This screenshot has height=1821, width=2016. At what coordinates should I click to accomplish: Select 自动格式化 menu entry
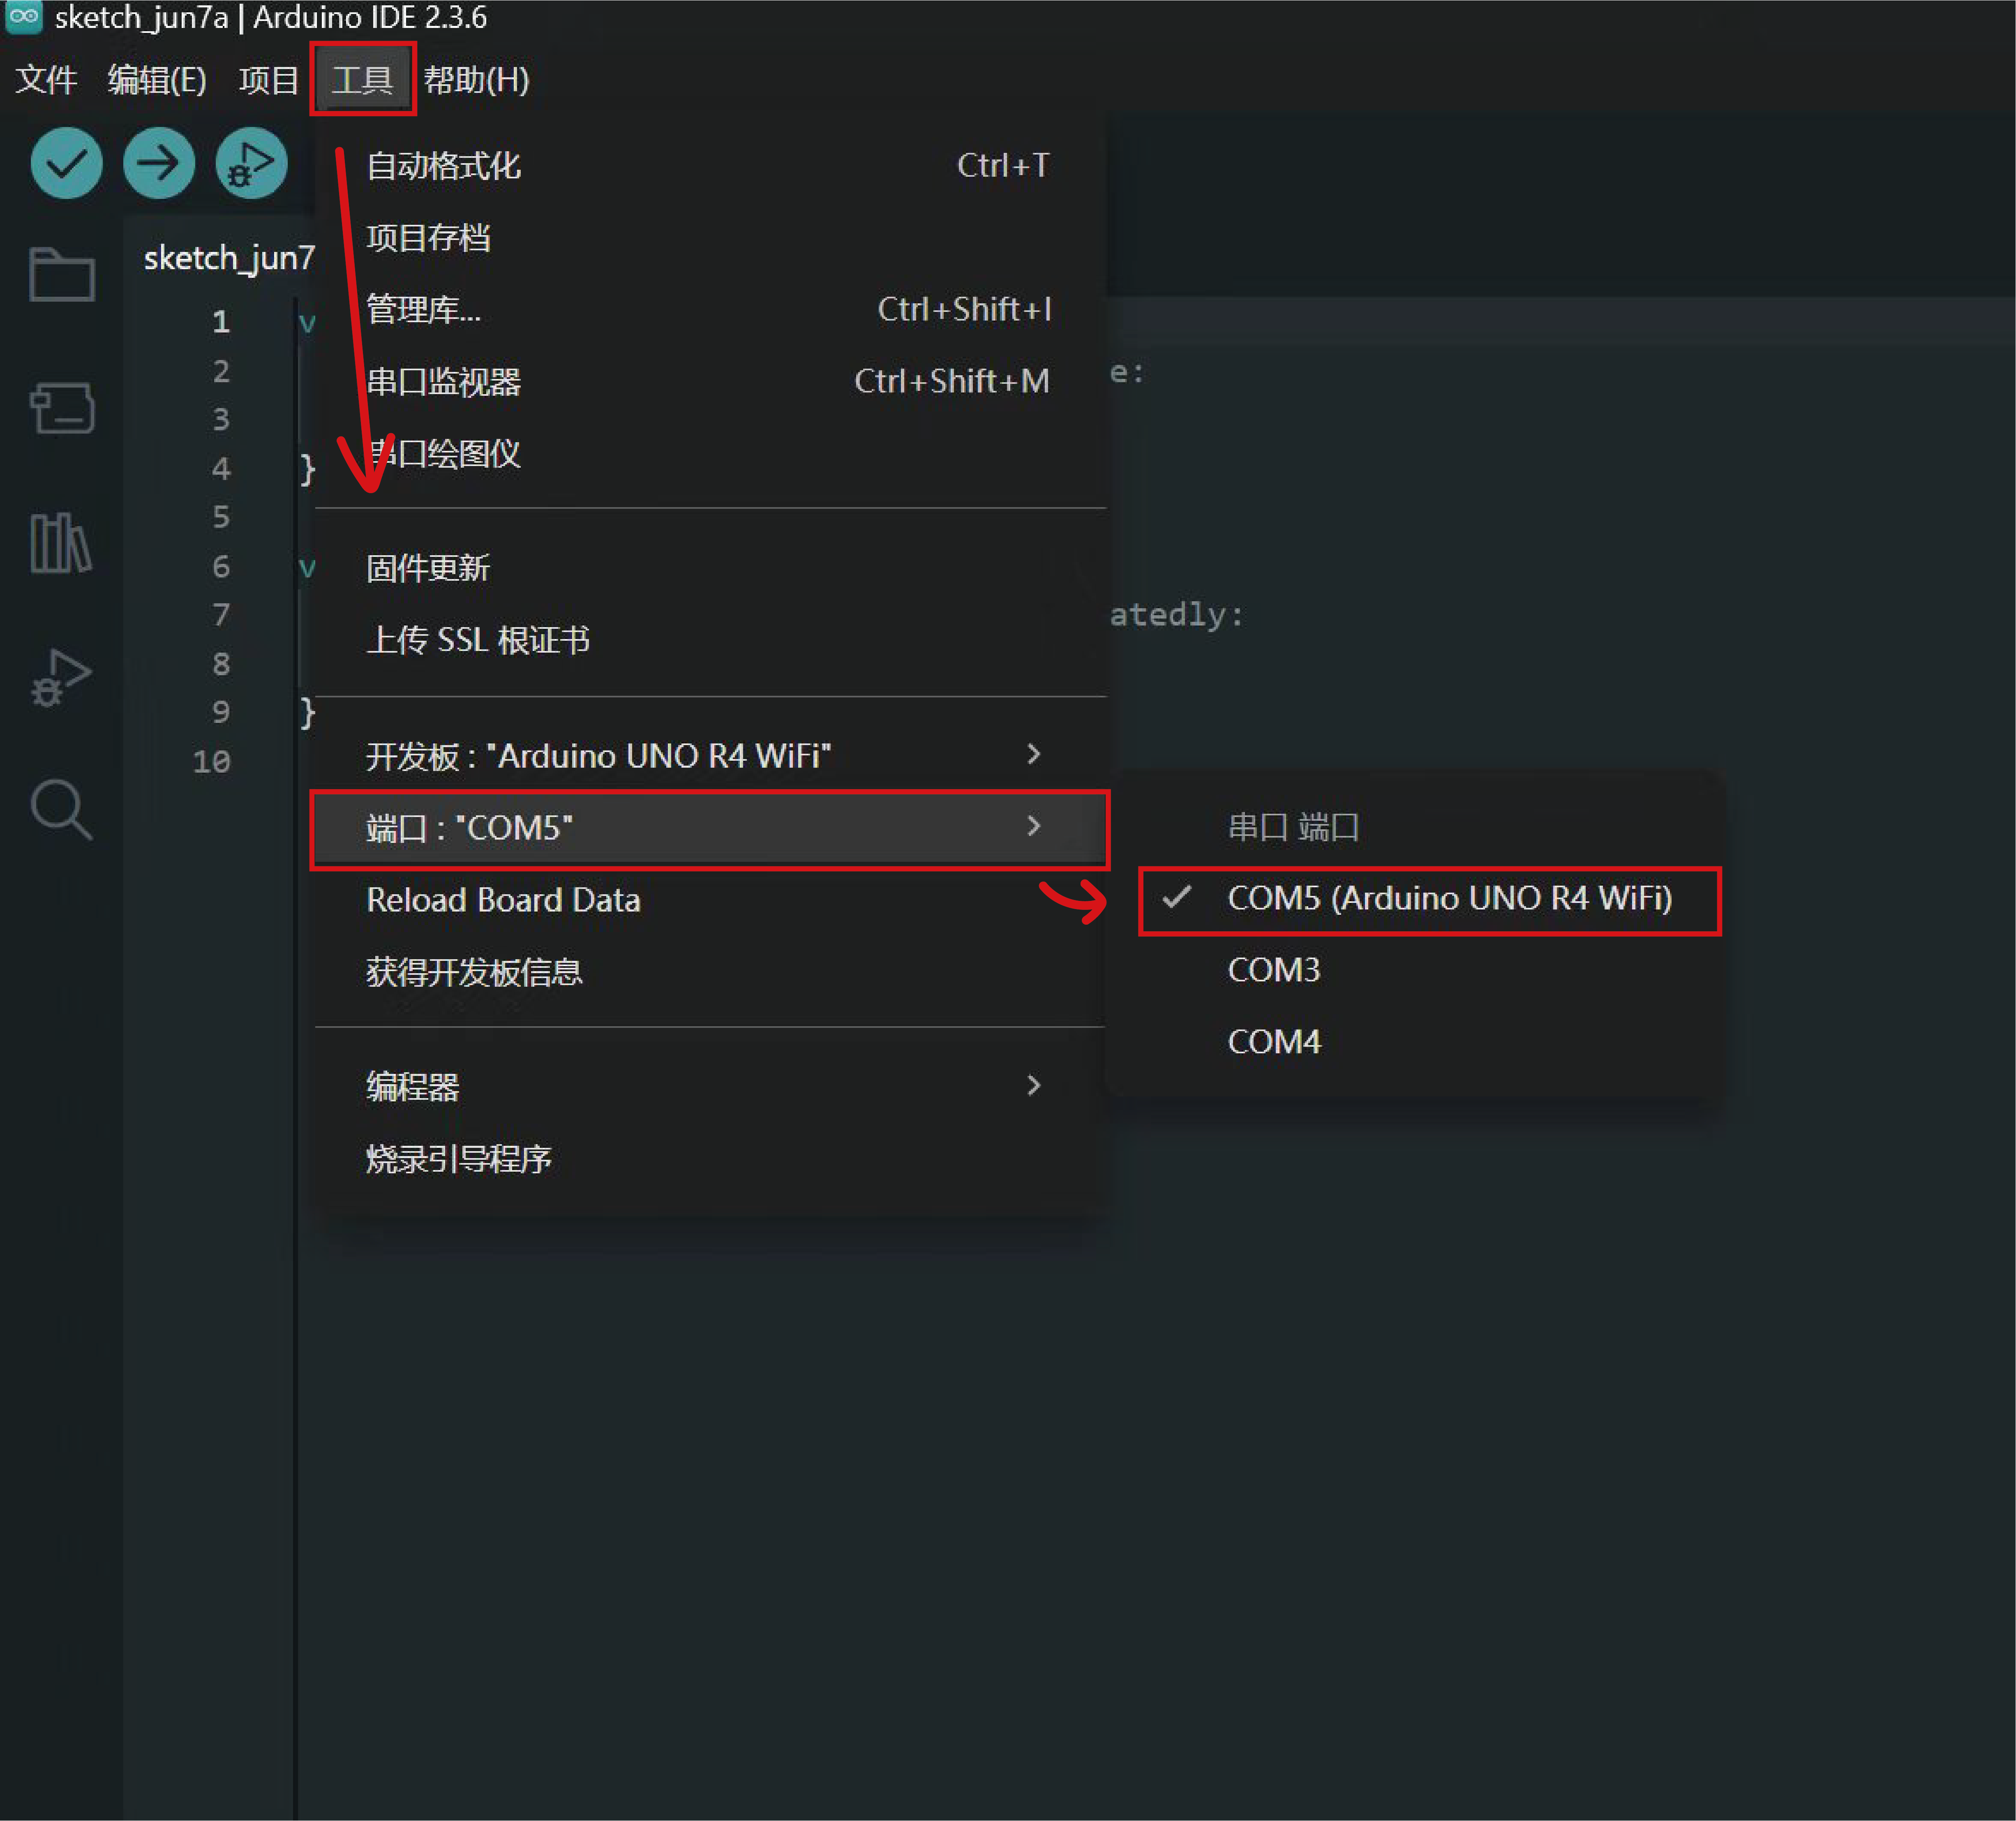(710, 166)
